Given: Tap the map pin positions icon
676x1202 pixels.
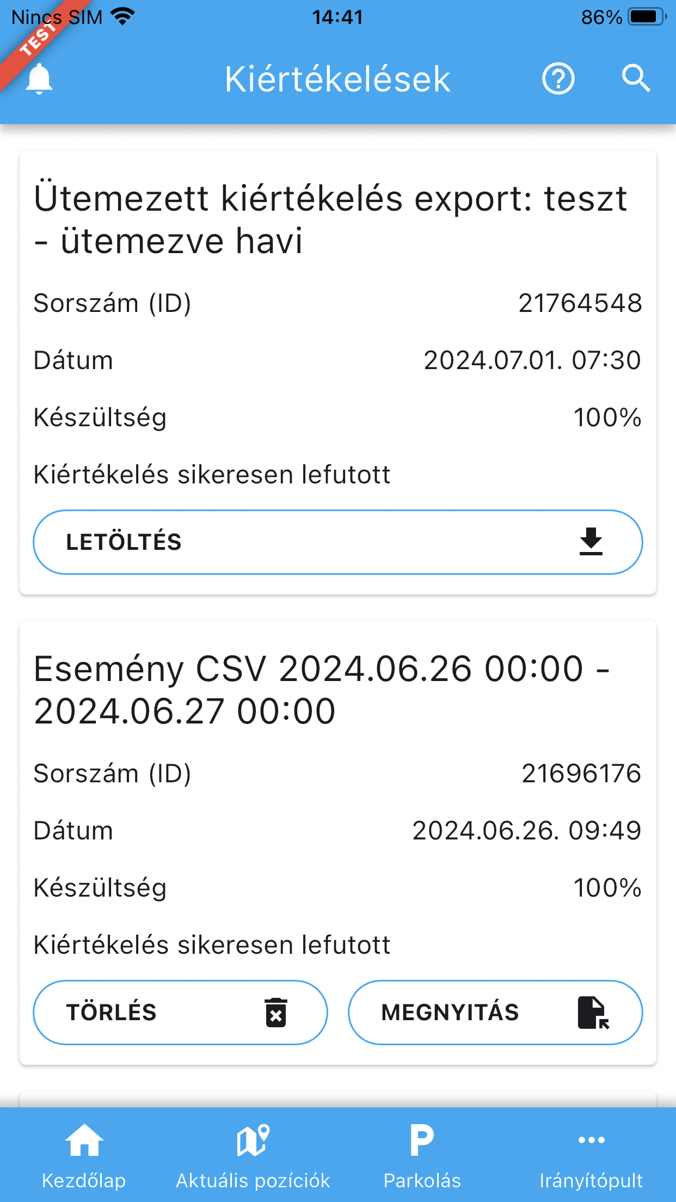Looking at the screenshot, I should tap(253, 1140).
